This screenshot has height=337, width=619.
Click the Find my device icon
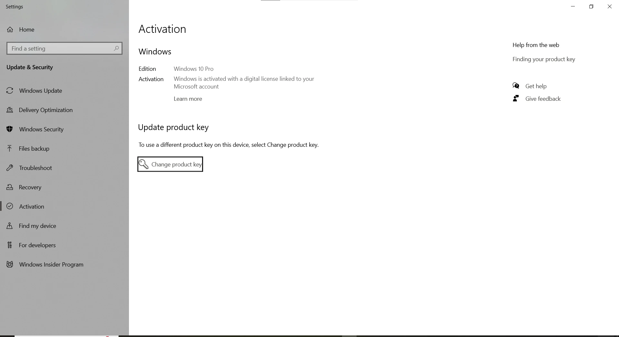tap(10, 226)
